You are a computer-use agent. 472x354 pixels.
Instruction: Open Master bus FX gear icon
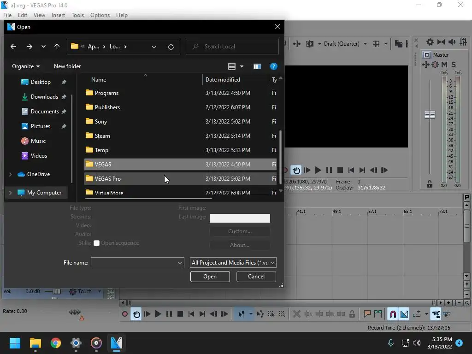click(435, 65)
